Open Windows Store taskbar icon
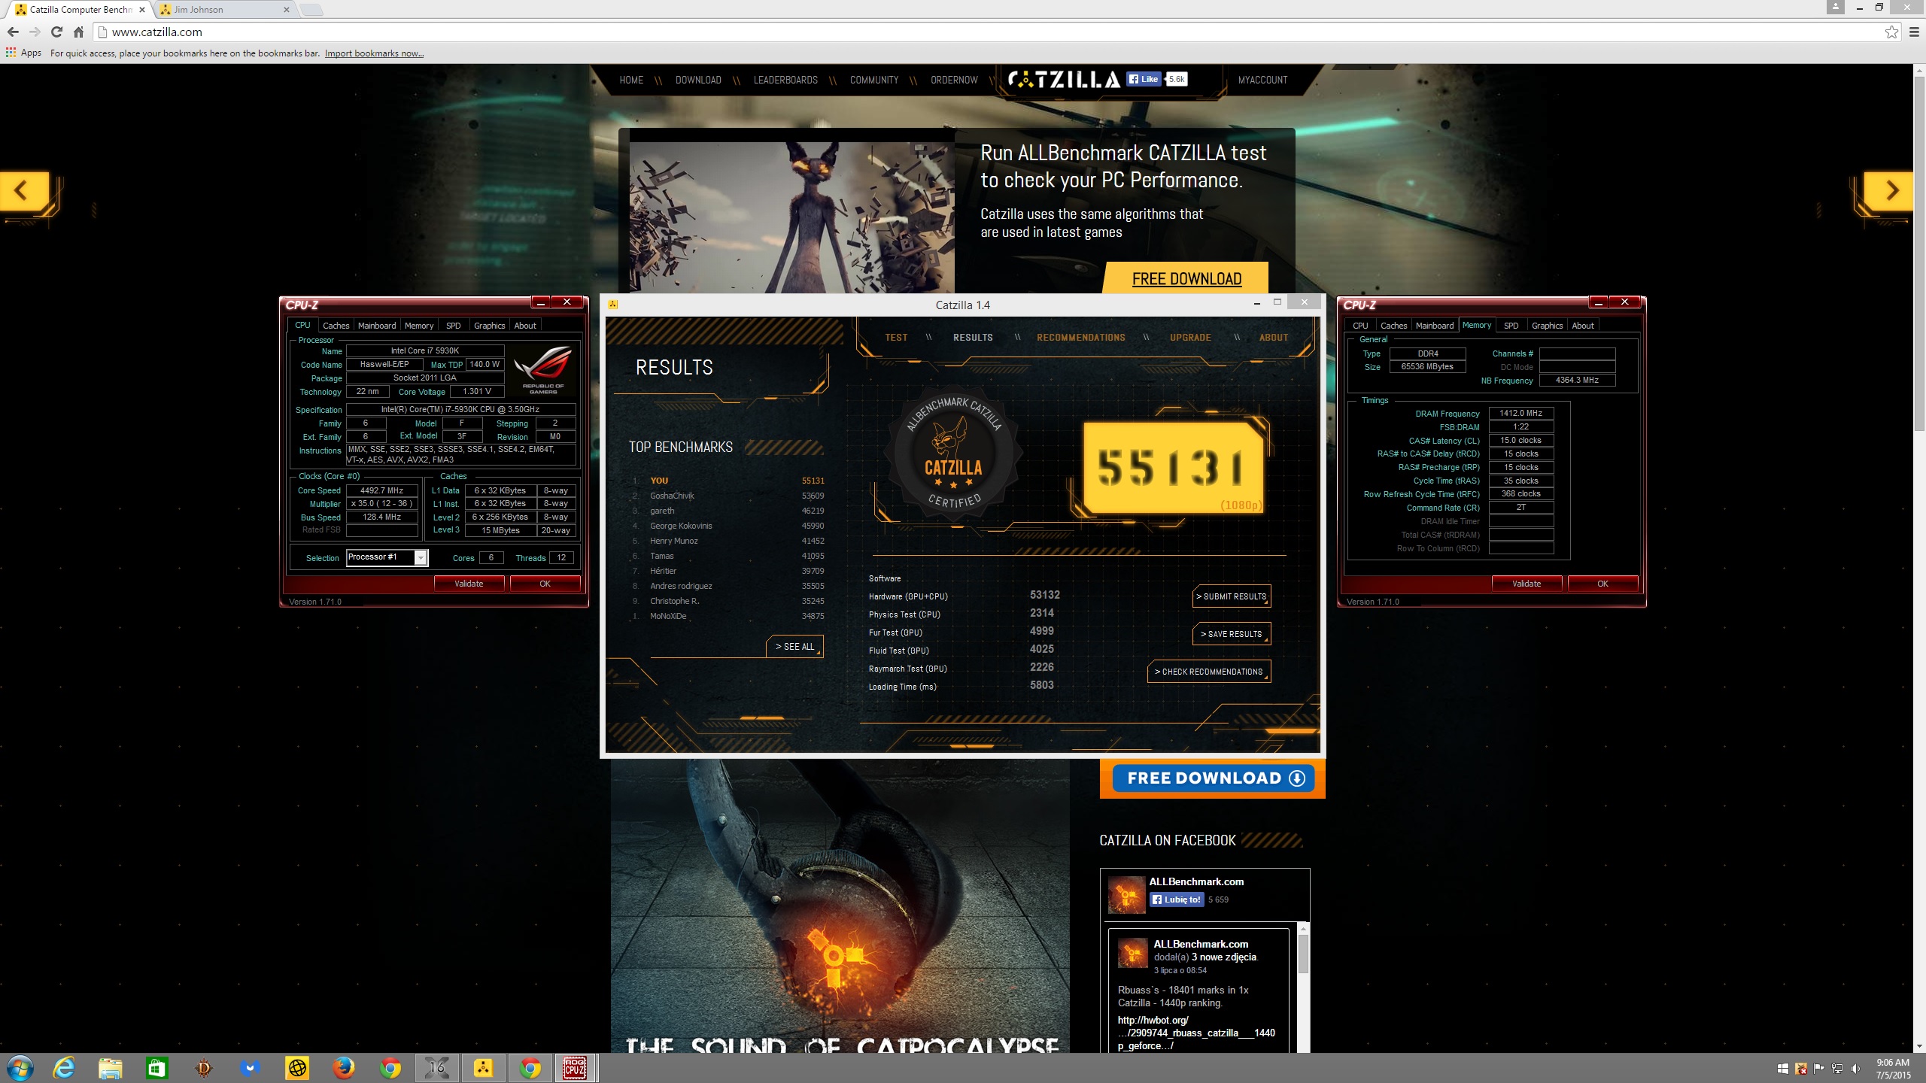Screen dimensions: 1926x1083 click(156, 1068)
